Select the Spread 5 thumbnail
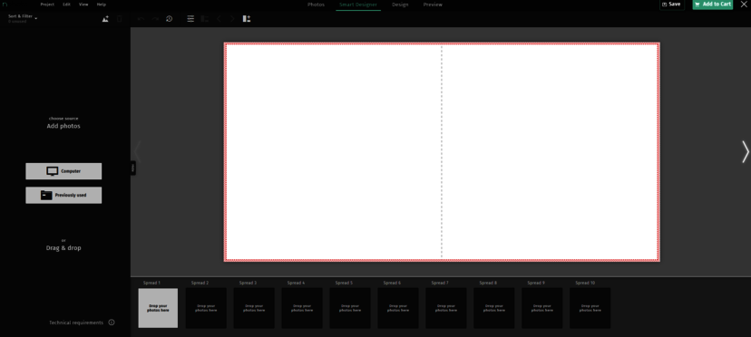This screenshot has width=751, height=337. pyautogui.click(x=349, y=308)
